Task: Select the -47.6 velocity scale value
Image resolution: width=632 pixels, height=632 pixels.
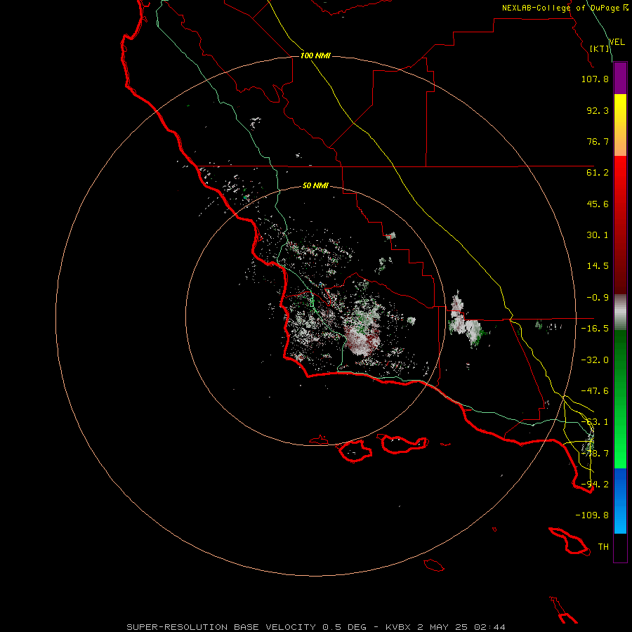Action: point(595,391)
